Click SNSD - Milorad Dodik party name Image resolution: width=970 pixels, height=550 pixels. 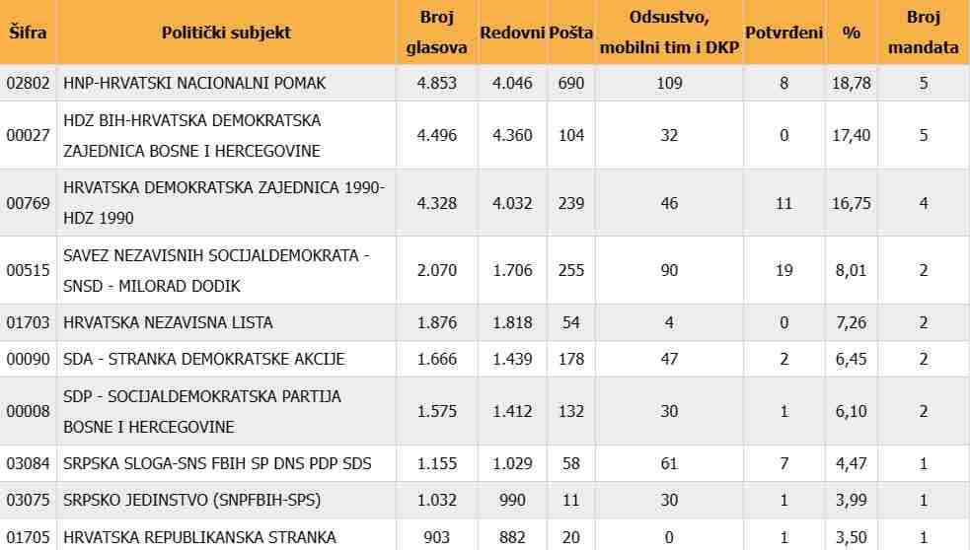tap(216, 271)
